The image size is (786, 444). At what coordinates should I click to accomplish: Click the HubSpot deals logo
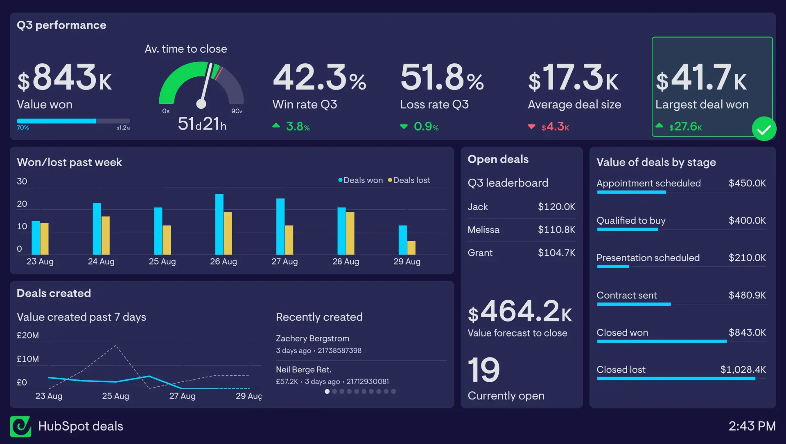pyautogui.click(x=21, y=426)
